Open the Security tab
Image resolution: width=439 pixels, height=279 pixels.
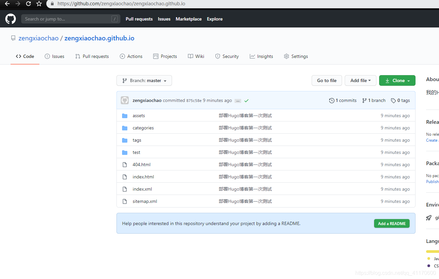point(227,56)
